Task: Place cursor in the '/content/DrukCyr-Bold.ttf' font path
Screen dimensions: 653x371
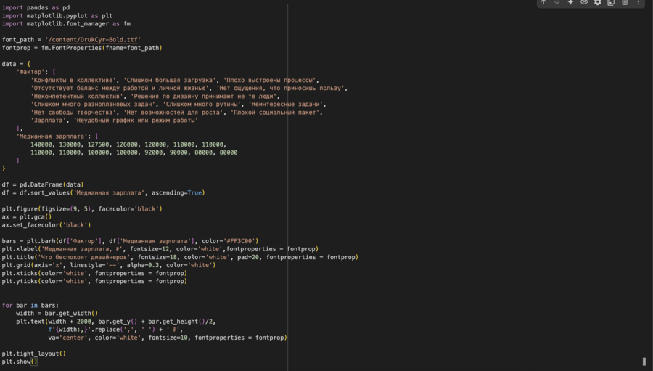Action: [93, 40]
